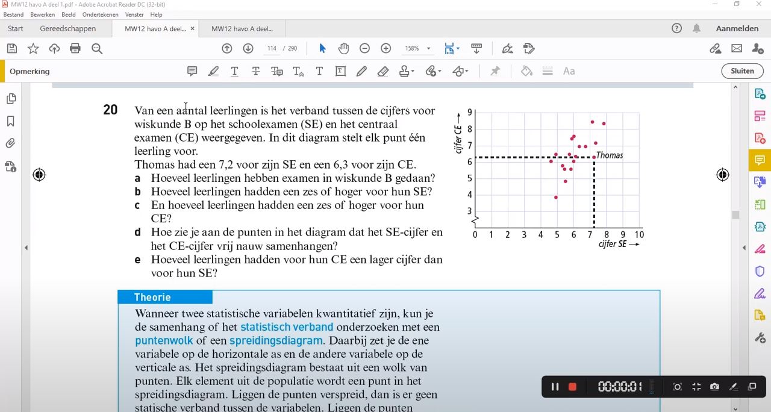Open the find text magnifier tool
The image size is (771, 412).
pos(97,49)
